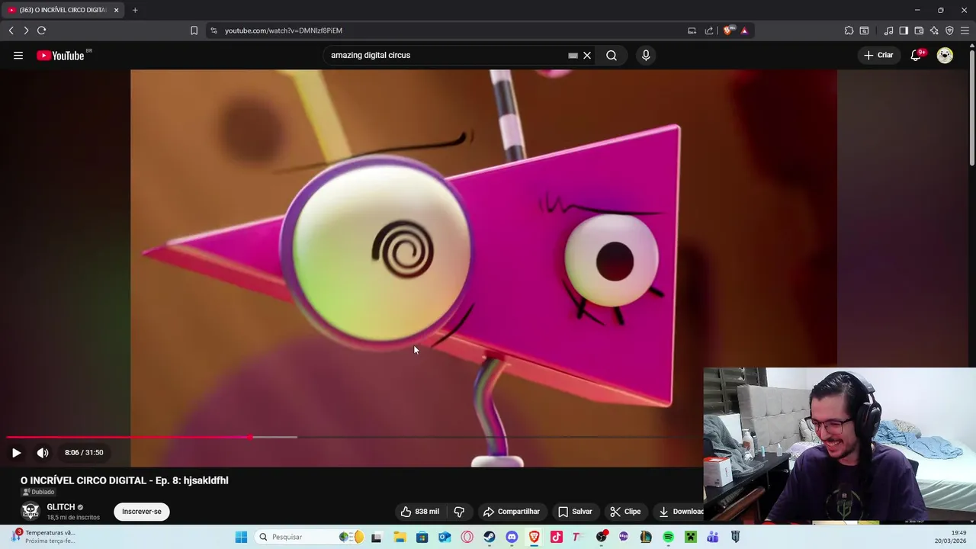
Task: Click the taskbar Pesquisar search box
Action: click(310, 537)
